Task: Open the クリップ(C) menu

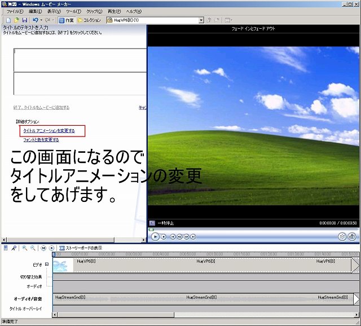Action: [x=94, y=11]
